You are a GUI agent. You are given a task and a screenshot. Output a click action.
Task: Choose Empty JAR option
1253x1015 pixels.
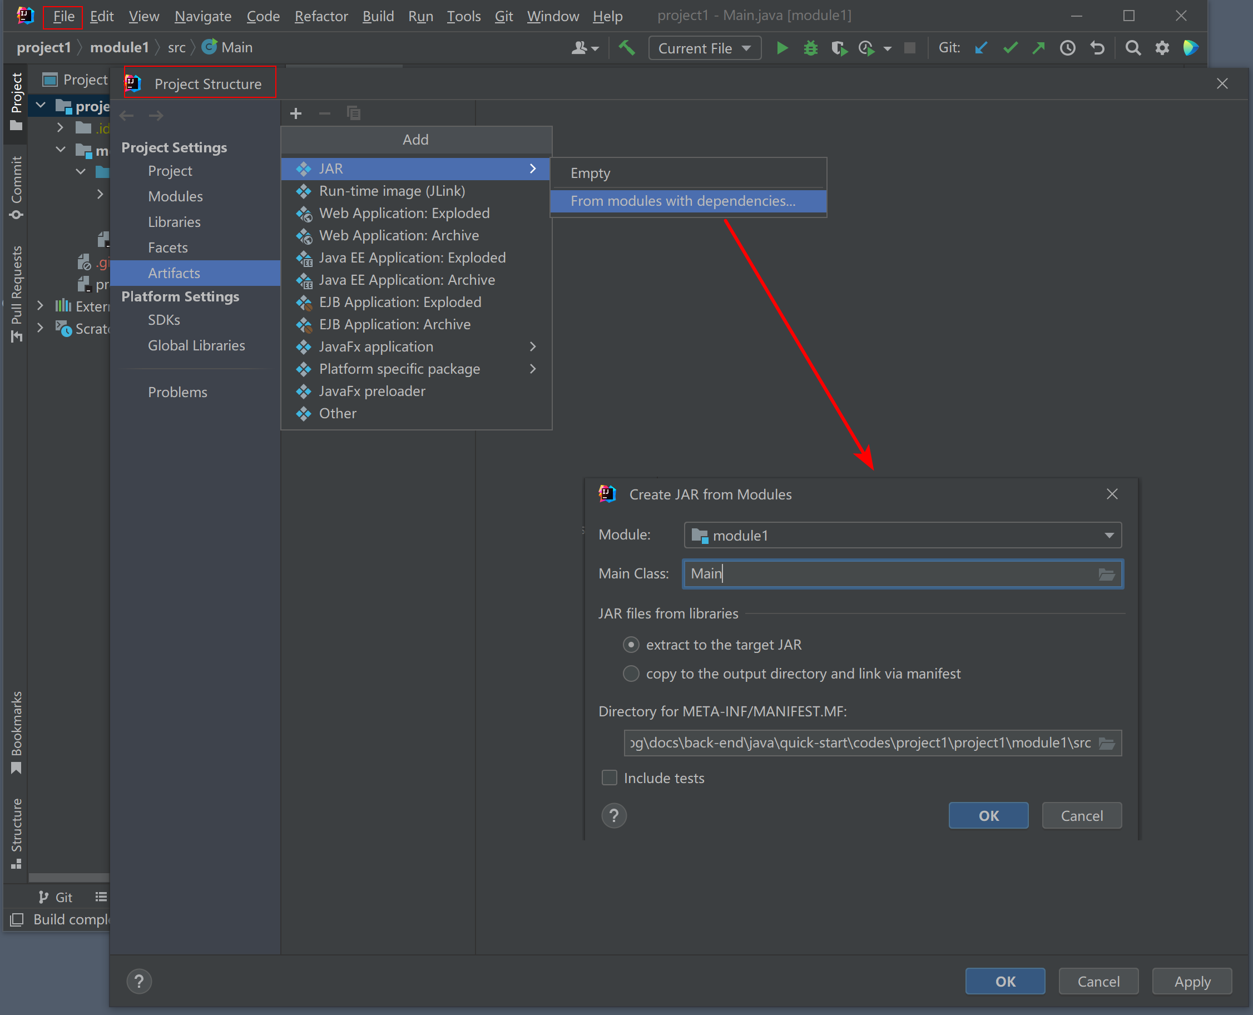pyautogui.click(x=688, y=173)
